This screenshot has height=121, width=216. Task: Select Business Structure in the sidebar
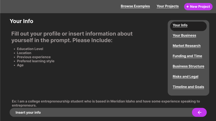click(188, 66)
